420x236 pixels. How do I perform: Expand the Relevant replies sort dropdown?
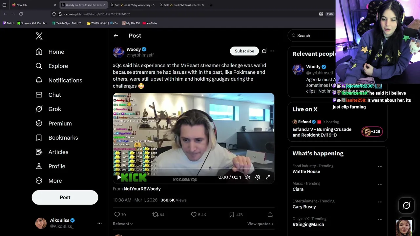(x=123, y=224)
